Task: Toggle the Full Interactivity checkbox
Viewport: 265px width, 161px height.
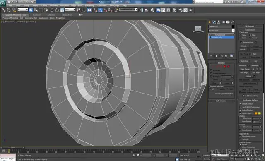Action: [243, 96]
